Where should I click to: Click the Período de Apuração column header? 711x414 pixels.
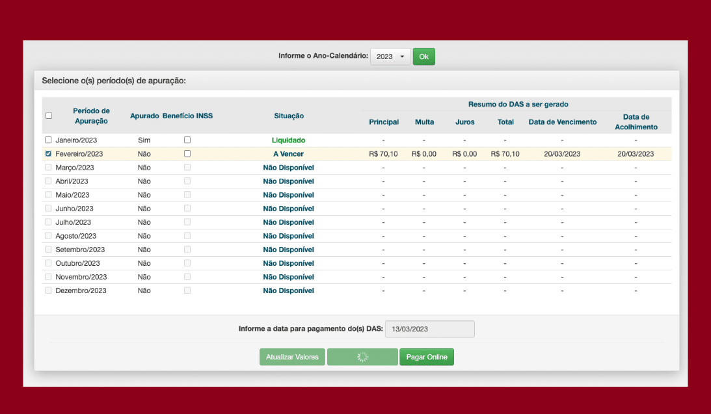pos(91,116)
